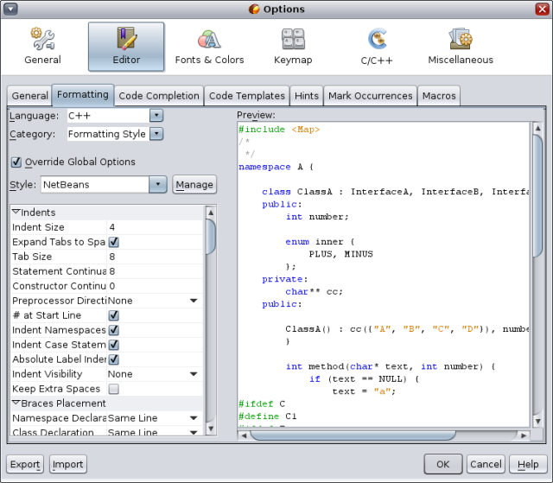Switch to the General editor tab
This screenshot has width=553, height=483.
click(29, 96)
